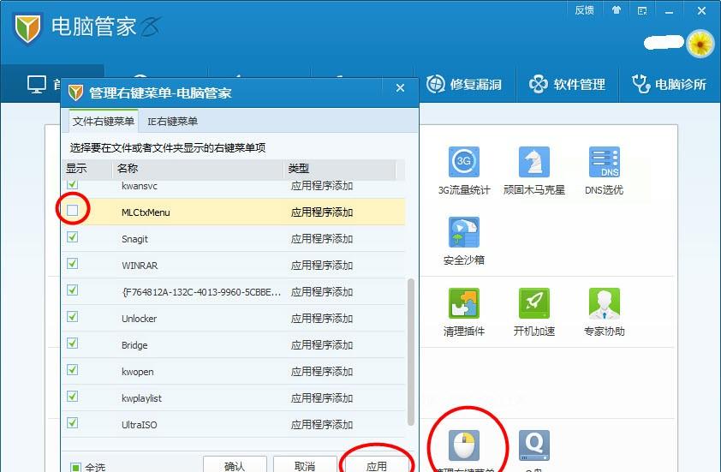The height and width of the screenshot is (472, 721).
Task: Click the 电脑管家 shield logo
Action: (x=27, y=28)
